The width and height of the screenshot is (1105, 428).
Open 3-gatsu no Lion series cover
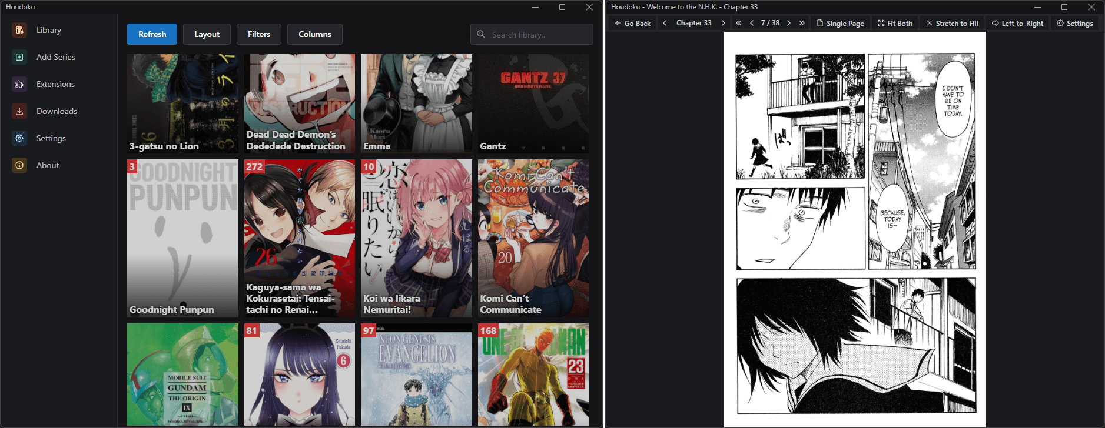pyautogui.click(x=182, y=103)
